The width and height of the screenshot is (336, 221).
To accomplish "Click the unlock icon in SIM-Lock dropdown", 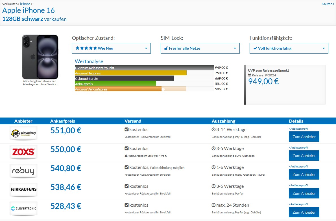I will (166, 48).
